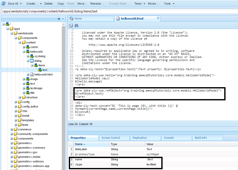Viewport: 238px width, 170px height.
Task: Select the cq:dialog node icon
Action: (x=32, y=56)
